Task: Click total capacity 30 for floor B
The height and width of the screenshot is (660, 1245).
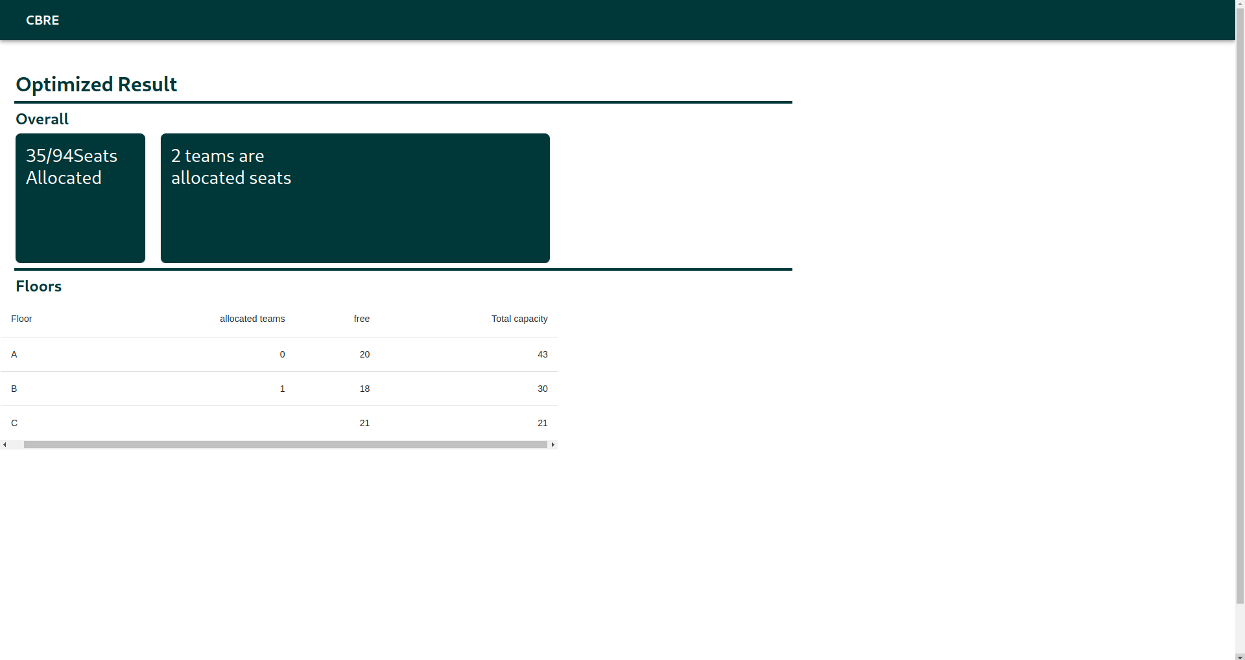Action: [543, 389]
